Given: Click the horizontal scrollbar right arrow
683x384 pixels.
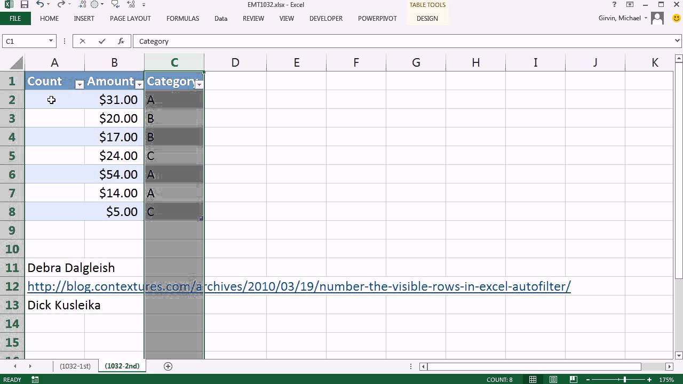Looking at the screenshot, I should point(670,366).
